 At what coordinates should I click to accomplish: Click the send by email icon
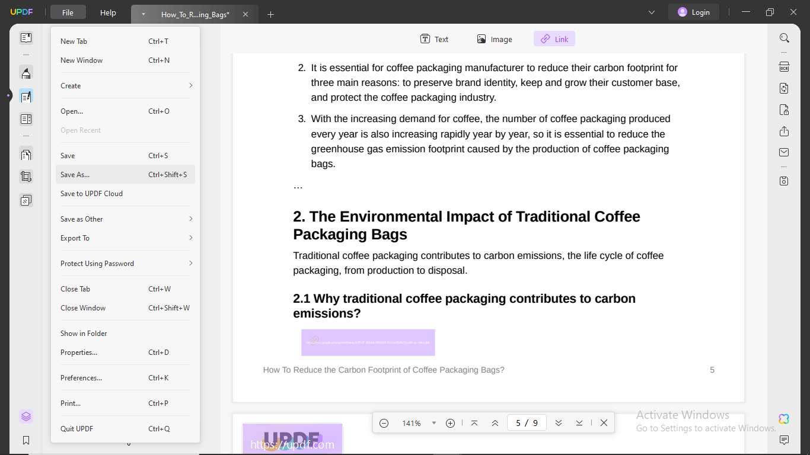coord(784,153)
